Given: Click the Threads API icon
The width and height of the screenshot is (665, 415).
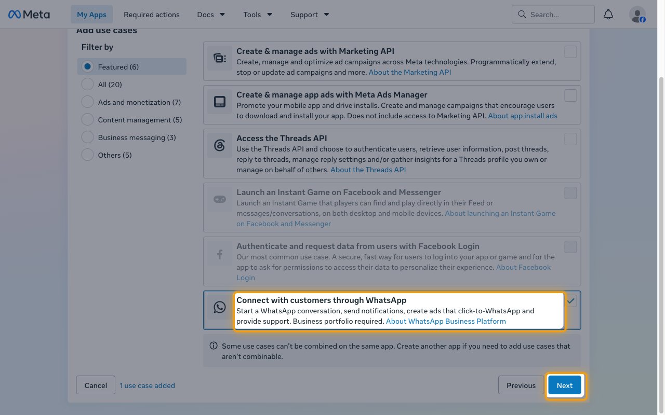Looking at the screenshot, I should pos(220,145).
